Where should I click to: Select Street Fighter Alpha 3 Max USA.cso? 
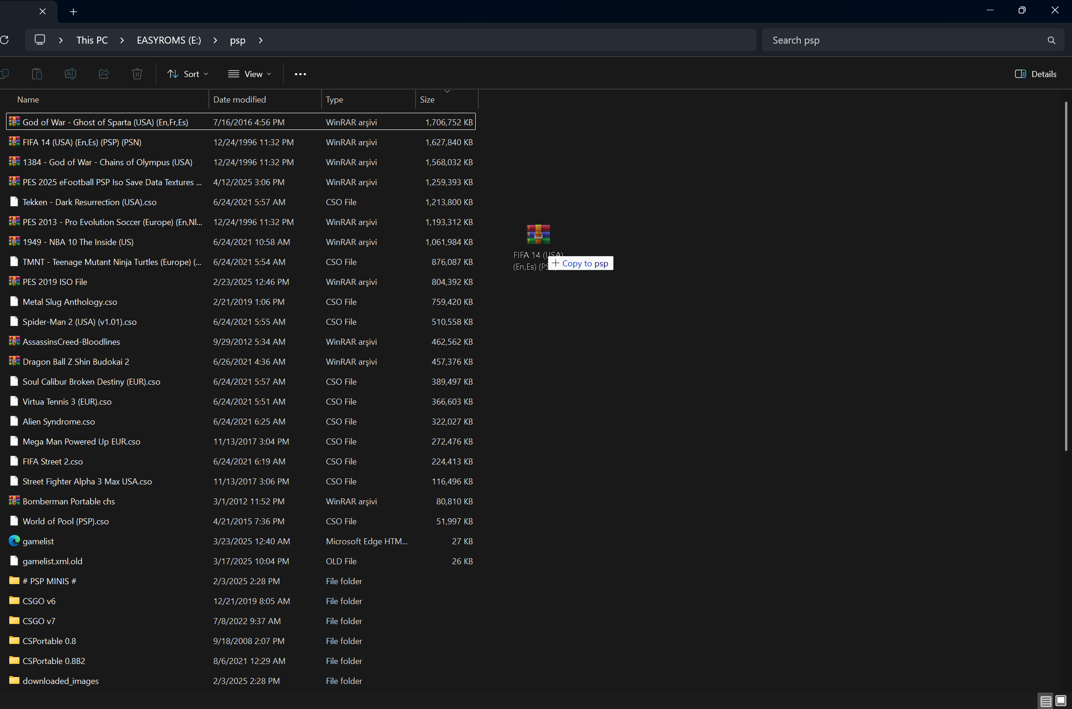pyautogui.click(x=241, y=481)
